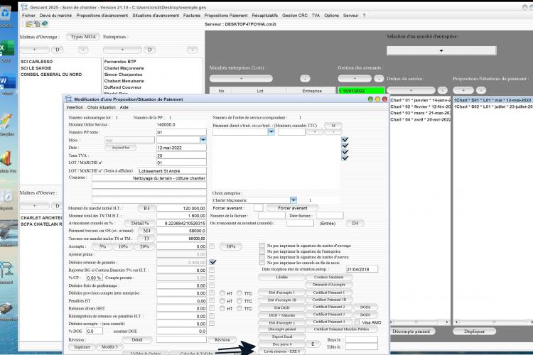Select TTC radio on Retenues divers HHT row
This screenshot has height=355, width=533.
[239, 308]
